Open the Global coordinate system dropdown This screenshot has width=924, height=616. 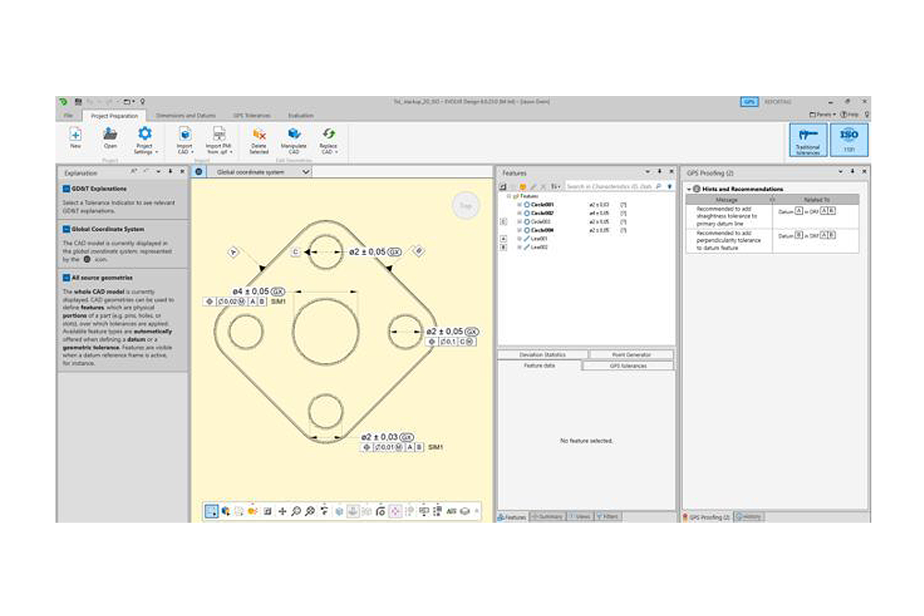click(306, 172)
